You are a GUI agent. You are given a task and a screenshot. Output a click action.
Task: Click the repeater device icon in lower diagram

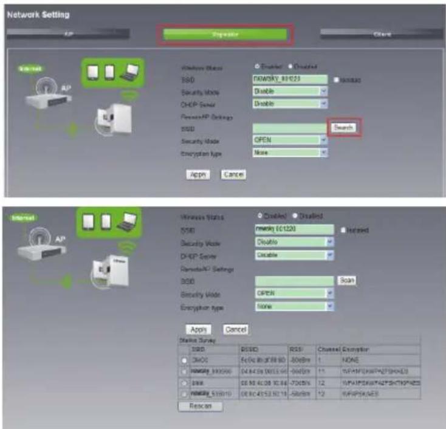[111, 271]
